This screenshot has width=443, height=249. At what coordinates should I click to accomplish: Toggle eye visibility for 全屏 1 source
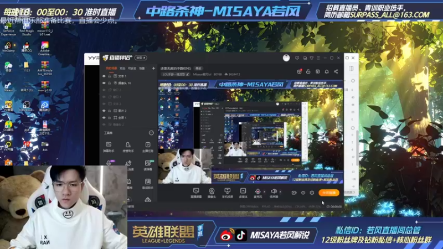(104, 117)
